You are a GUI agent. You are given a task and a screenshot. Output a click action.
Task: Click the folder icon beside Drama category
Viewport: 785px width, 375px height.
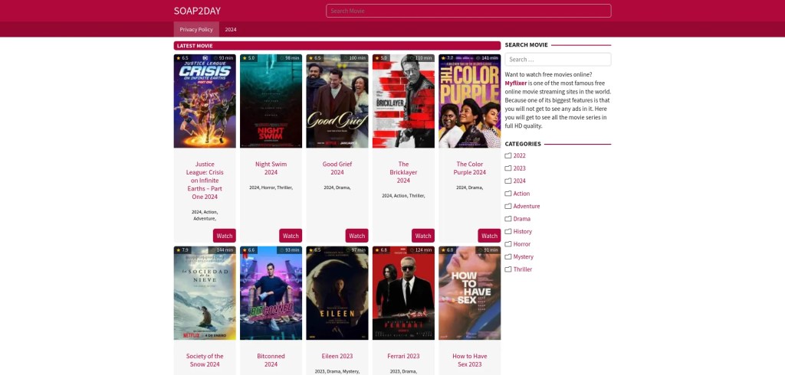pyautogui.click(x=508, y=219)
